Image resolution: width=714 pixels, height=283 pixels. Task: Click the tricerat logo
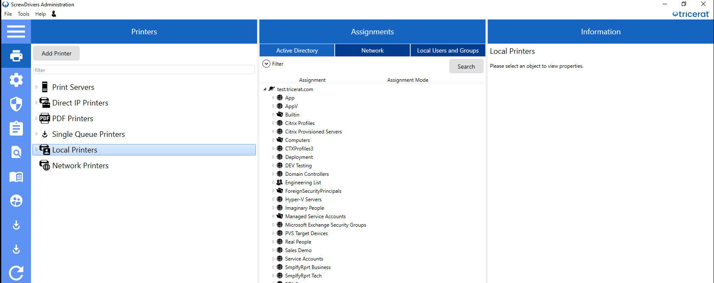[691, 14]
